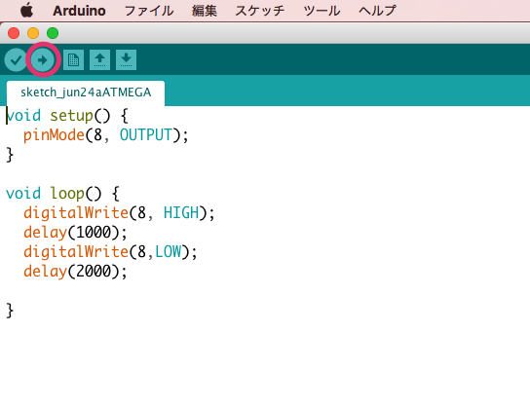The image size is (530, 406).
Task: Click the closing brace of the setup function
Action: click(x=10, y=155)
